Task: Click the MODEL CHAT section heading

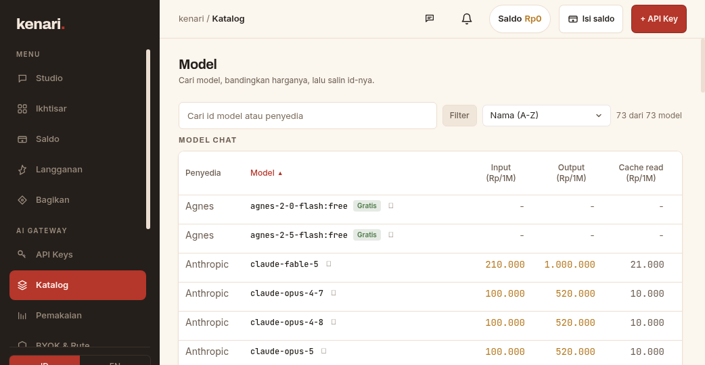Action: click(x=207, y=140)
